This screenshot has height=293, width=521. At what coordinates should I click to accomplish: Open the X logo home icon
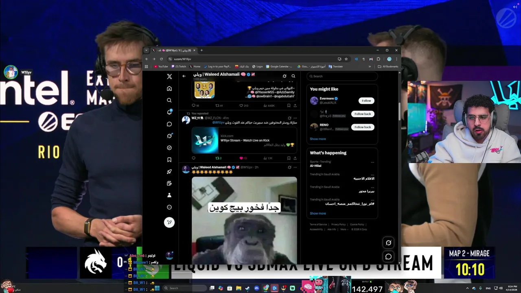[x=169, y=77]
